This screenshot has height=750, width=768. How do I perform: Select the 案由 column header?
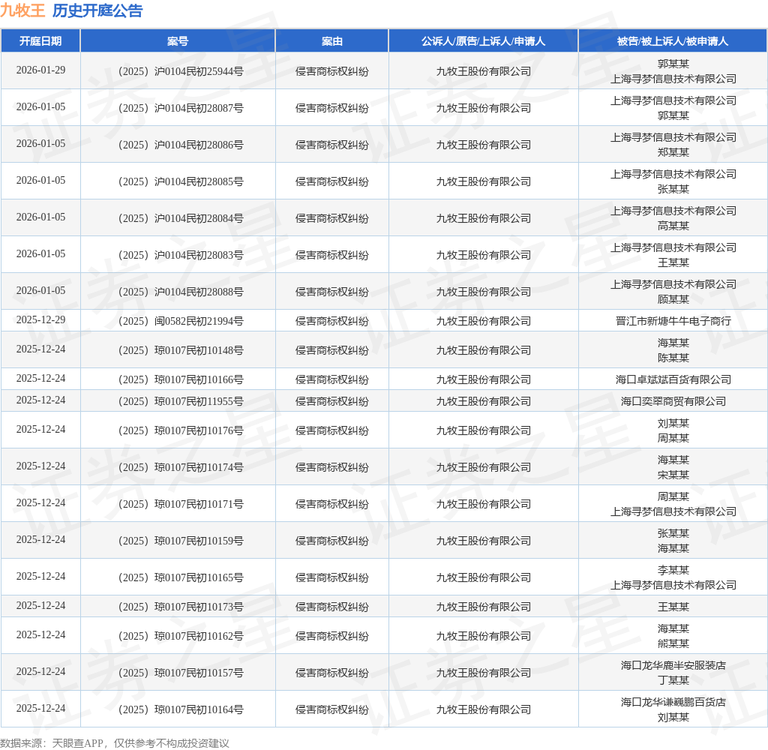pos(331,41)
